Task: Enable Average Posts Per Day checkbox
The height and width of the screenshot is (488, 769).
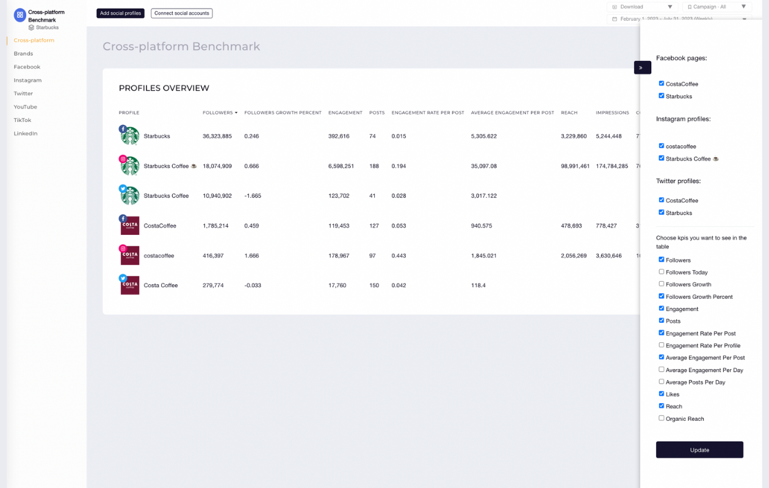Action: point(661,381)
